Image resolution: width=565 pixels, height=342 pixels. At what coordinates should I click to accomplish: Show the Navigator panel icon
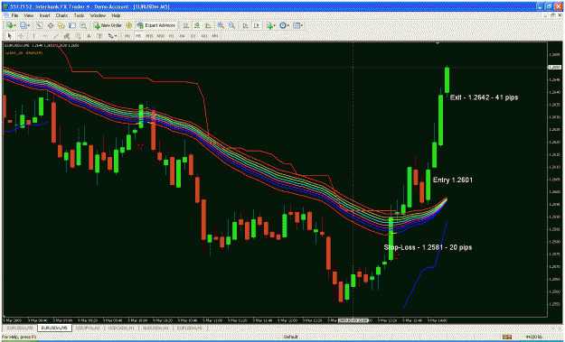point(61,25)
